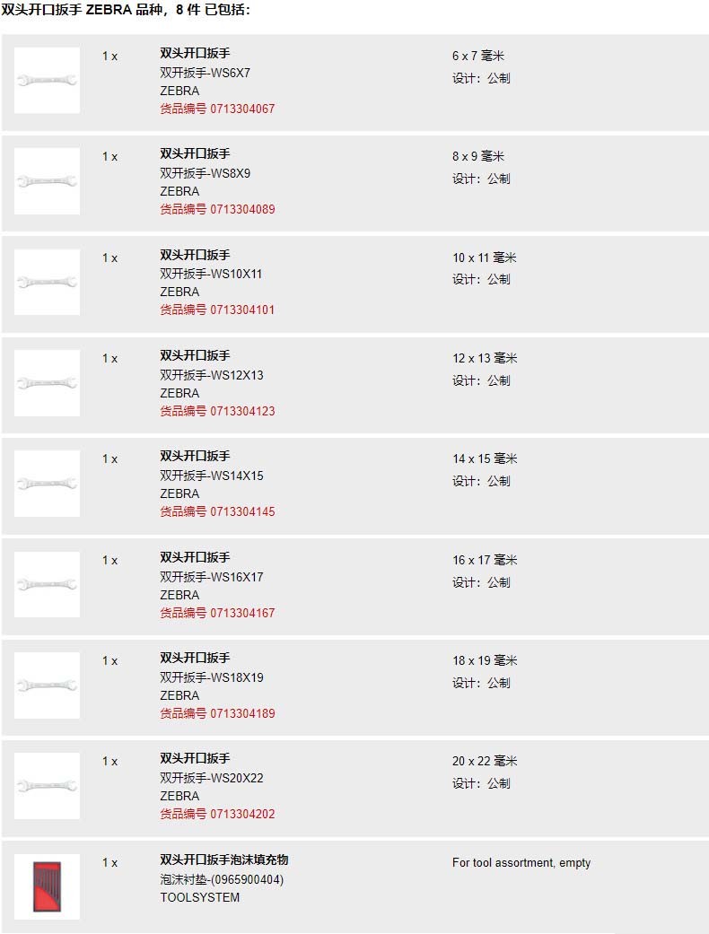This screenshot has width=709, height=934.
Task: Select the WS10X11 wrench thumbnail image
Action: (47, 282)
